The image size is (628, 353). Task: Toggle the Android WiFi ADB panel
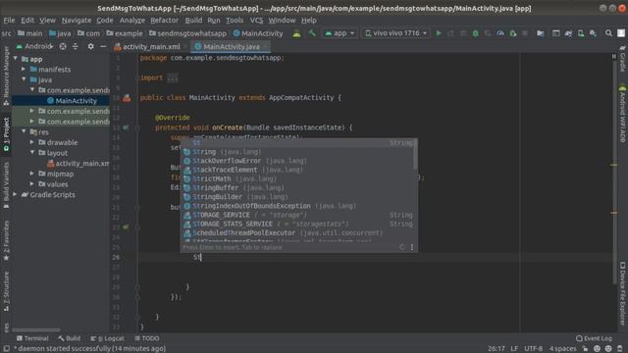[x=622, y=114]
